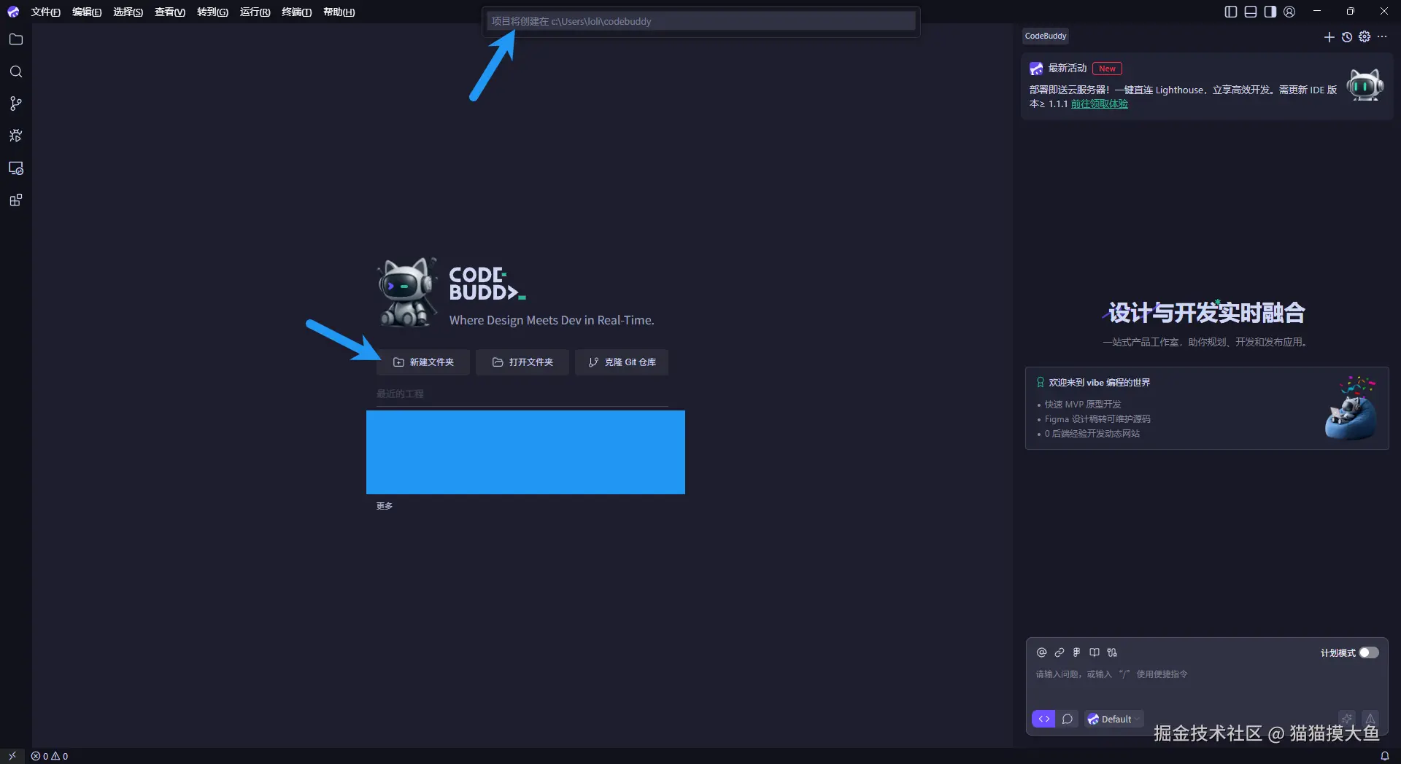Click the Figma 设计稿转可维护源码 bullet
Viewport: 1401px width, 764px height.
pyautogui.click(x=1097, y=419)
